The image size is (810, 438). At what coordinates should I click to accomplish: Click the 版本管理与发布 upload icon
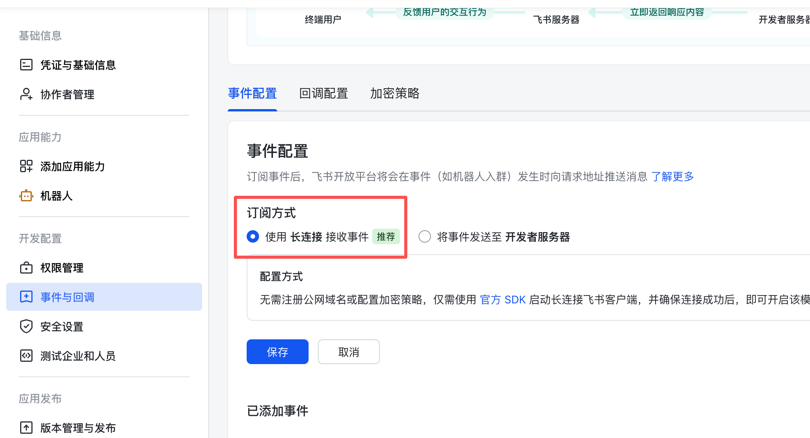[26, 428]
